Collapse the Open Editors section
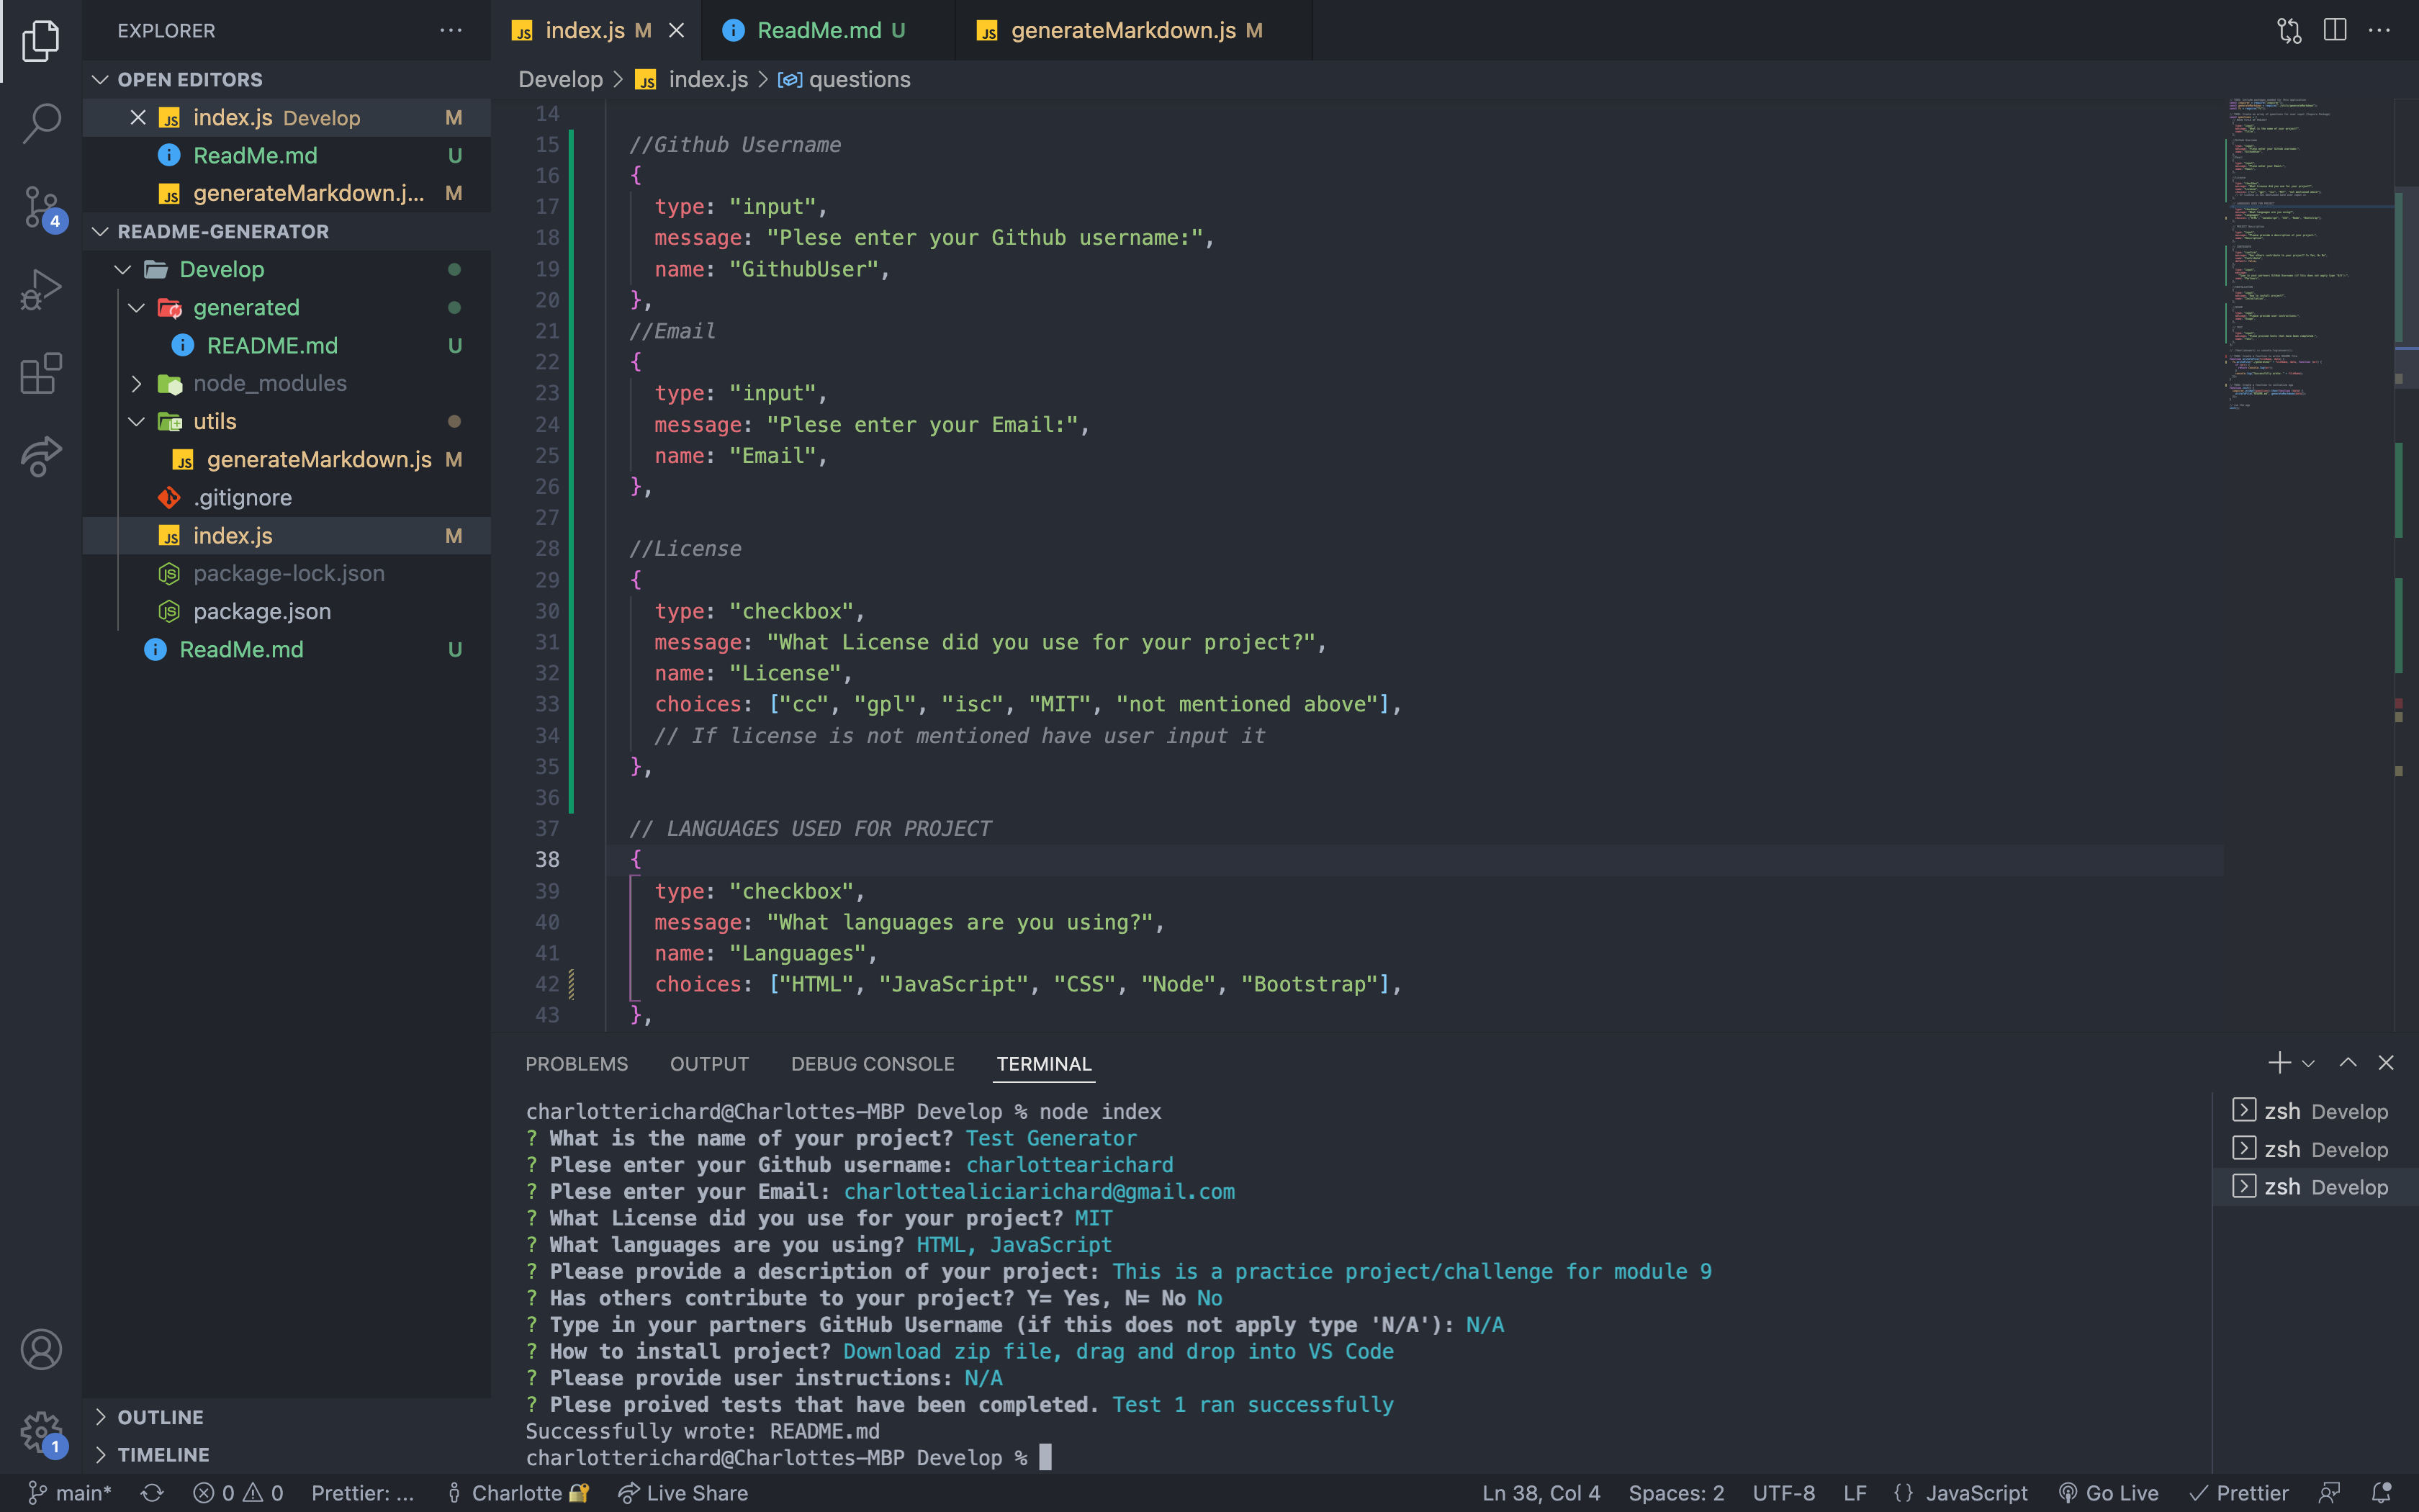 pos(100,79)
